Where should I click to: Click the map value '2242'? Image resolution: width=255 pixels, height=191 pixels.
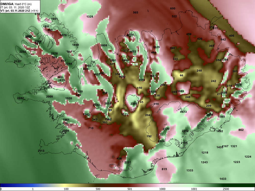point(20,98)
